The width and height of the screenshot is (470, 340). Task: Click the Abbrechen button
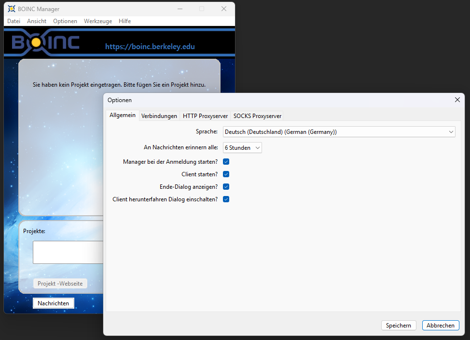click(x=441, y=326)
